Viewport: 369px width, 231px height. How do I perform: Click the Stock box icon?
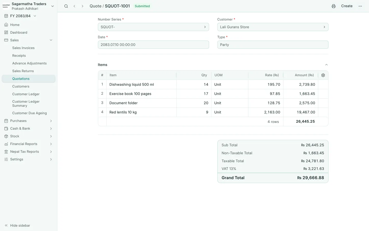point(6,136)
